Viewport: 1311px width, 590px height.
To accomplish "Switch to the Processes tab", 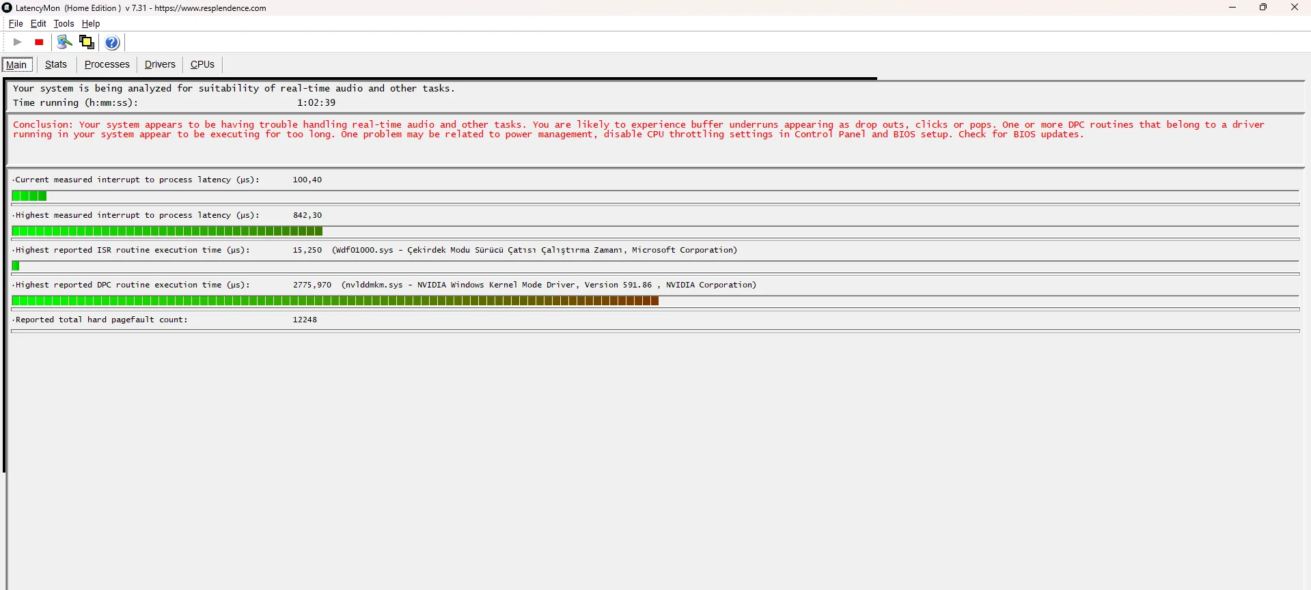I will pos(107,64).
